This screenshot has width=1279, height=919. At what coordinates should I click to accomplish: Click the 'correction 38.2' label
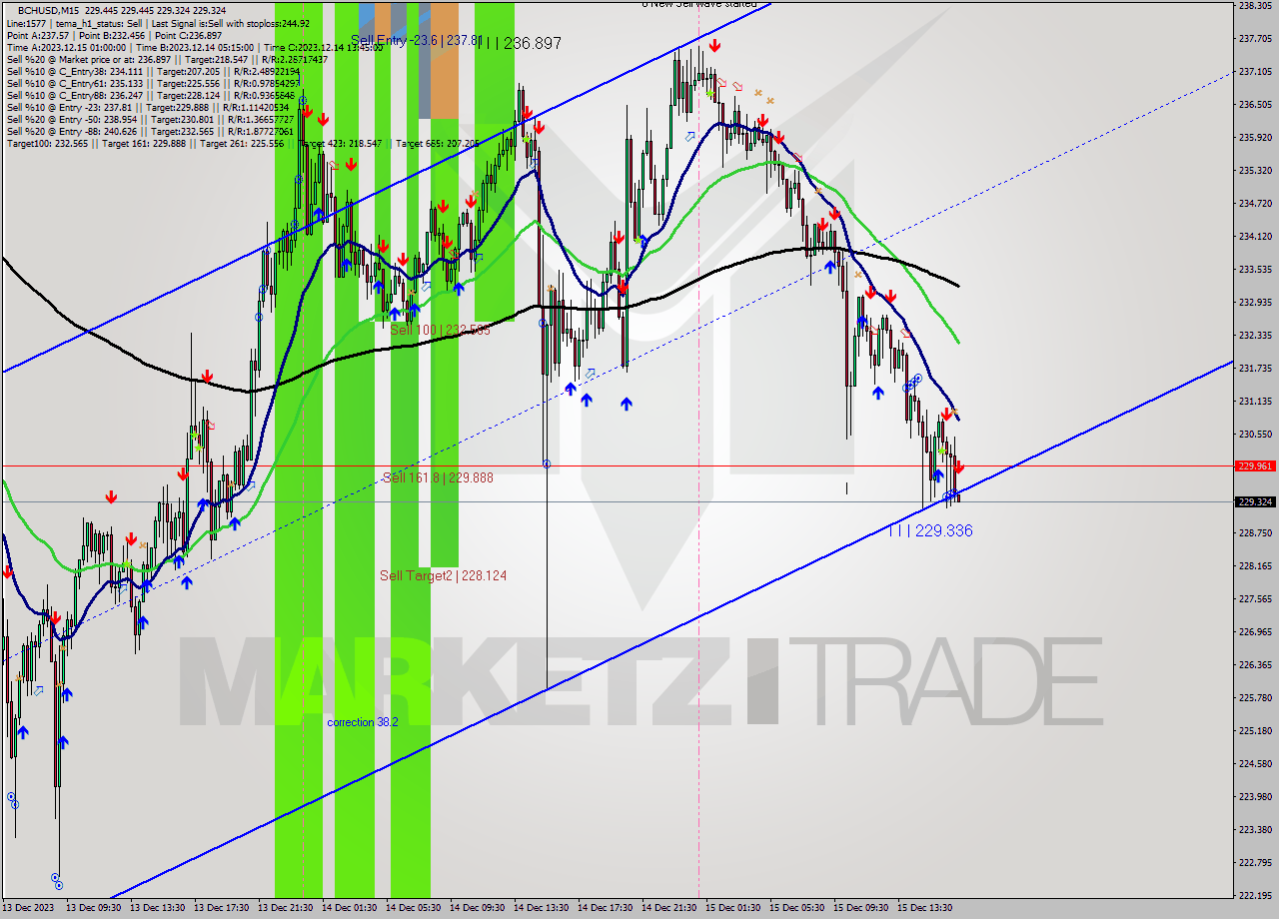363,721
